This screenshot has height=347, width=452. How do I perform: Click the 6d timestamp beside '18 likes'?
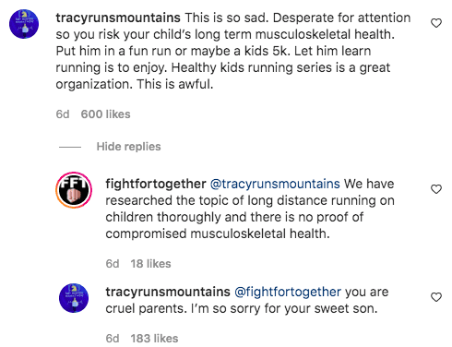coord(113,264)
